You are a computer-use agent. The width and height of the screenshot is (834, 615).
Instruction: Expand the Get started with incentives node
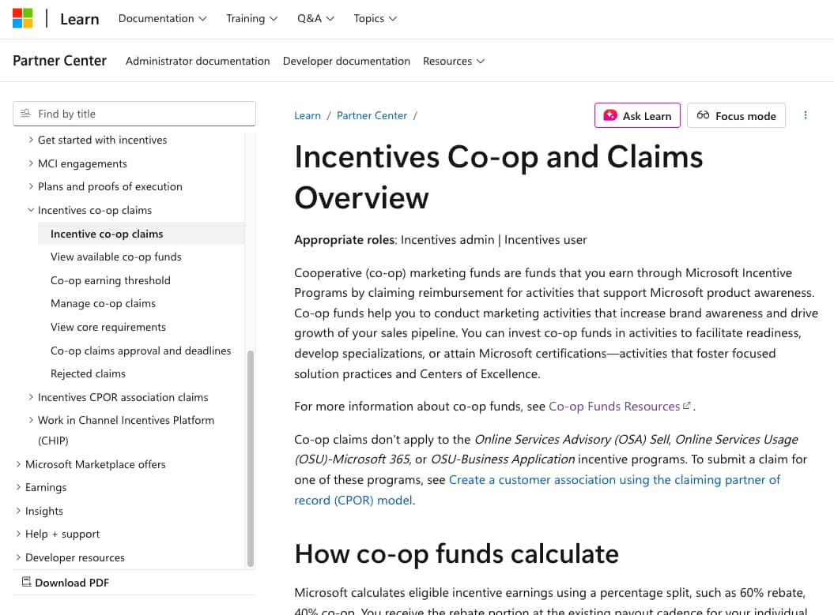[31, 140]
